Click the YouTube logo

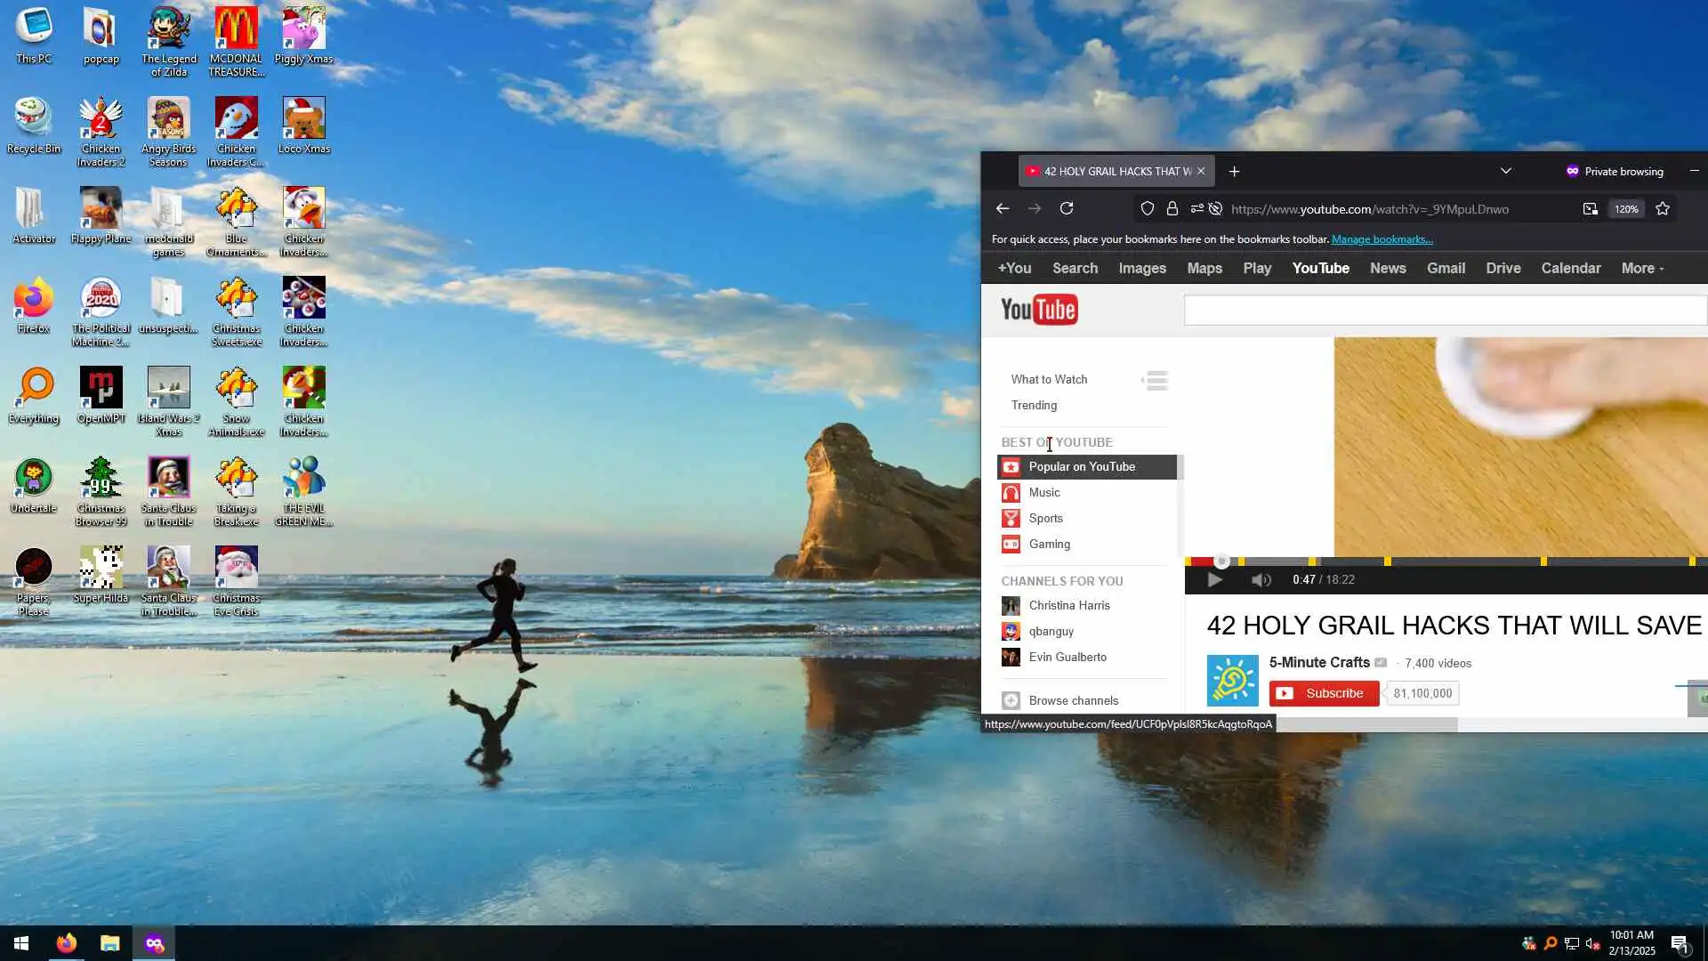point(1039,310)
